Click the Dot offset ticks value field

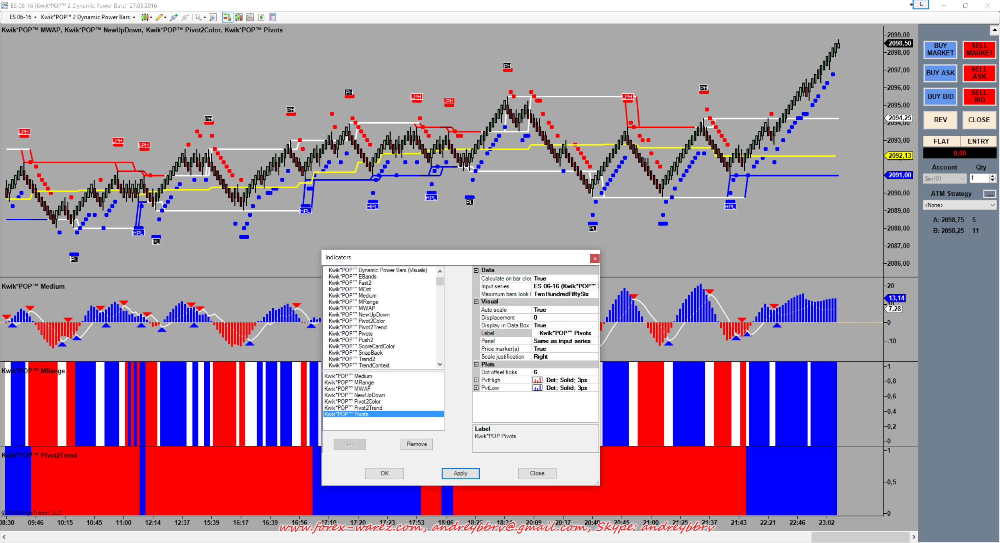tap(564, 372)
